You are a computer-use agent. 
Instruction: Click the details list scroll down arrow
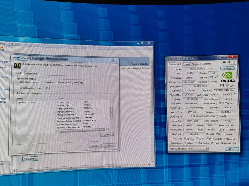tap(112, 127)
